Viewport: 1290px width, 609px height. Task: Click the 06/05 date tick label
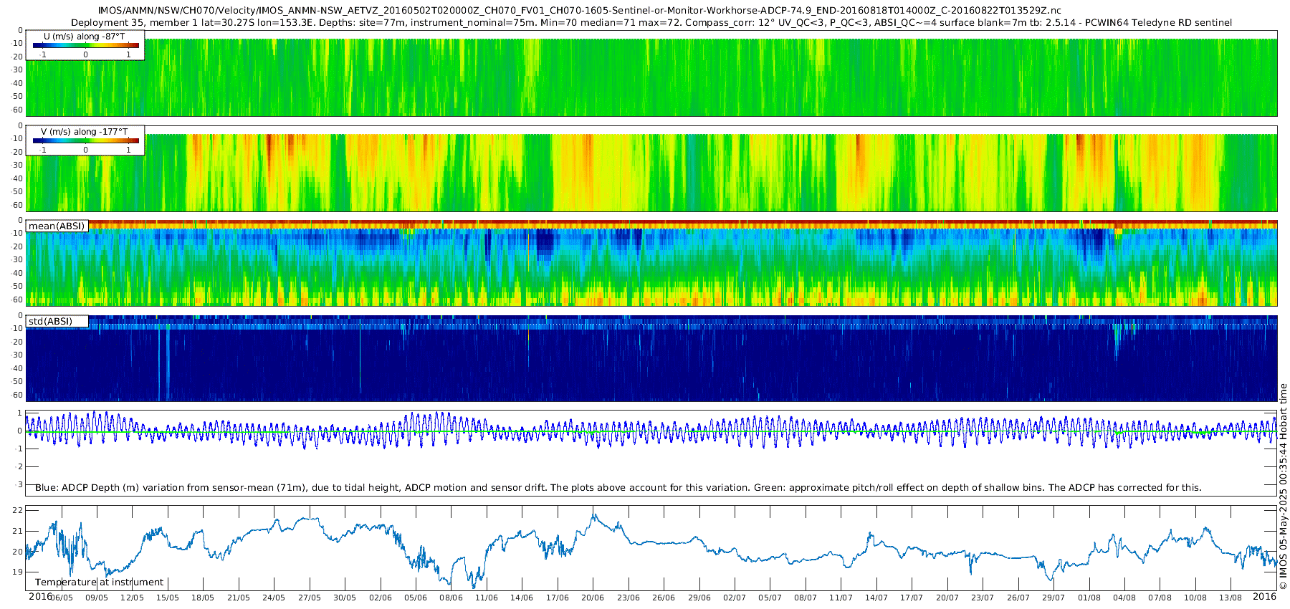(61, 598)
